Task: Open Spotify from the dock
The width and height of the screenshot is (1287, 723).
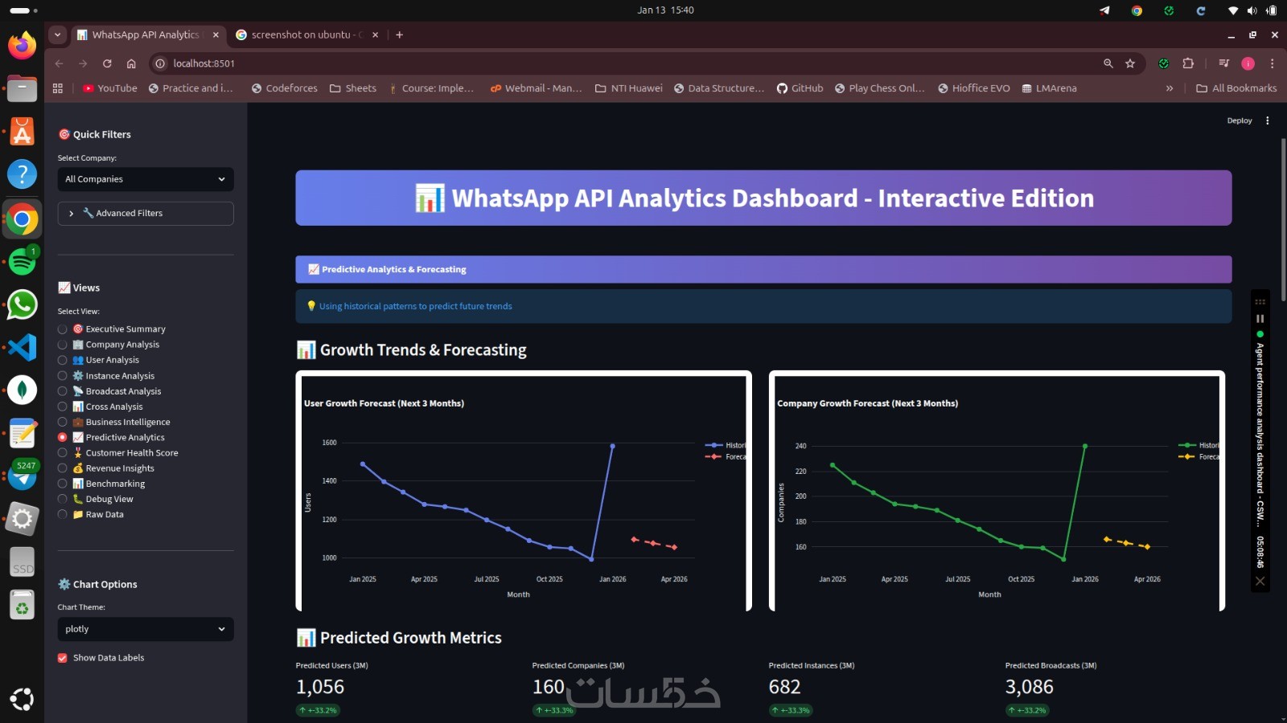Action: pos(22,262)
